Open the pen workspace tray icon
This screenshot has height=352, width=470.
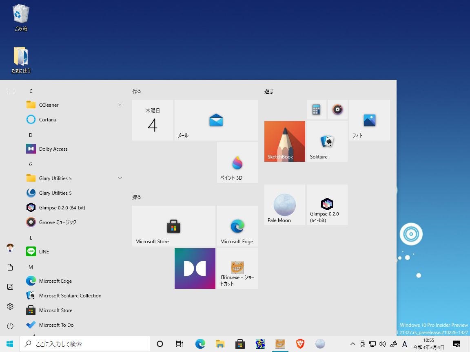click(394, 344)
